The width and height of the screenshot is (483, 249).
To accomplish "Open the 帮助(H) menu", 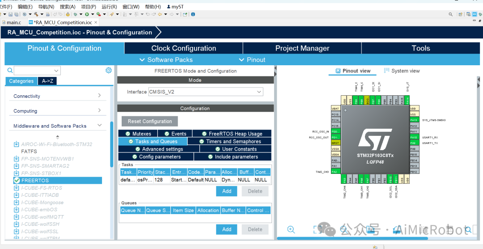I will 153,6.
